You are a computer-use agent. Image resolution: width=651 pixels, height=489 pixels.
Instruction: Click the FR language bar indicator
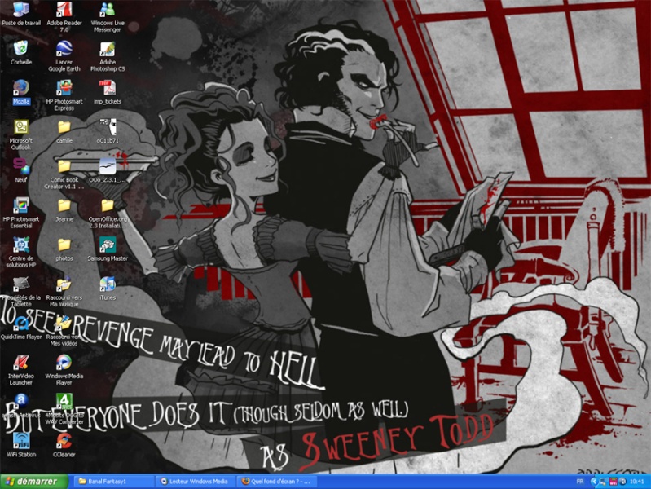[x=580, y=482]
